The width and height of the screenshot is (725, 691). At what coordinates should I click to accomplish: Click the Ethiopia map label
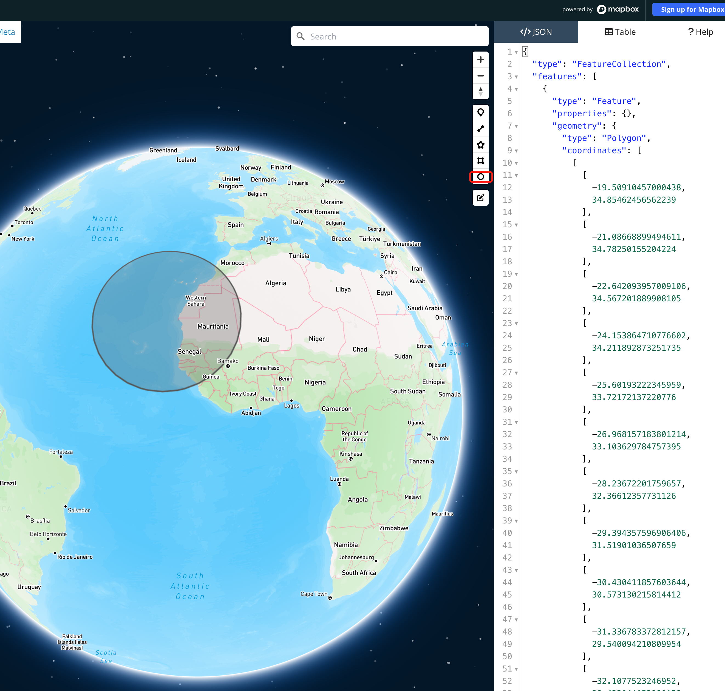pos(433,382)
